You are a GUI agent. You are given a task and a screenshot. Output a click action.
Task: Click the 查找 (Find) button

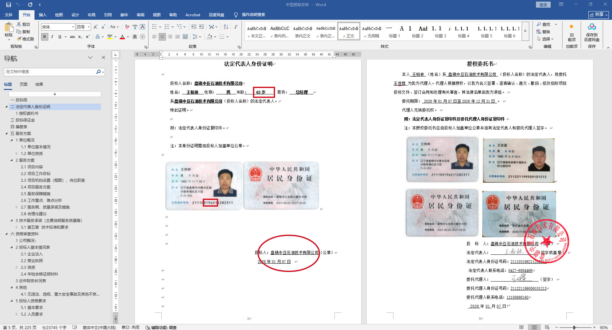point(543,25)
